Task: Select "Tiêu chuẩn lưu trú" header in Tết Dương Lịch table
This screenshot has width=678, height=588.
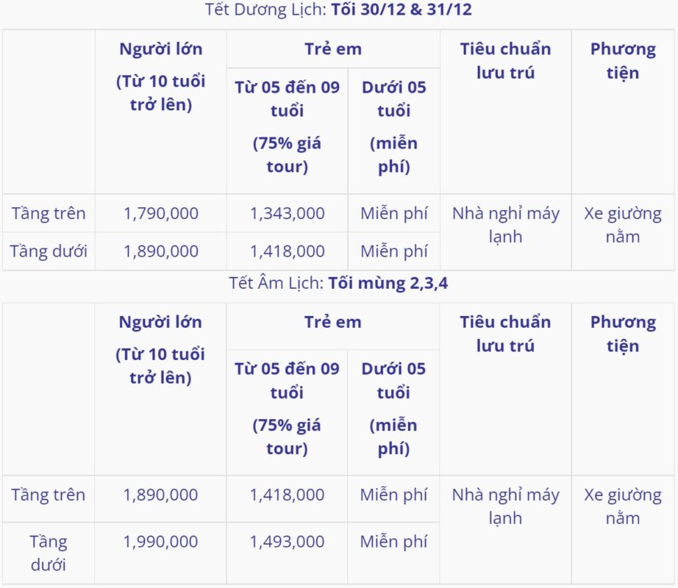Action: coord(505,61)
